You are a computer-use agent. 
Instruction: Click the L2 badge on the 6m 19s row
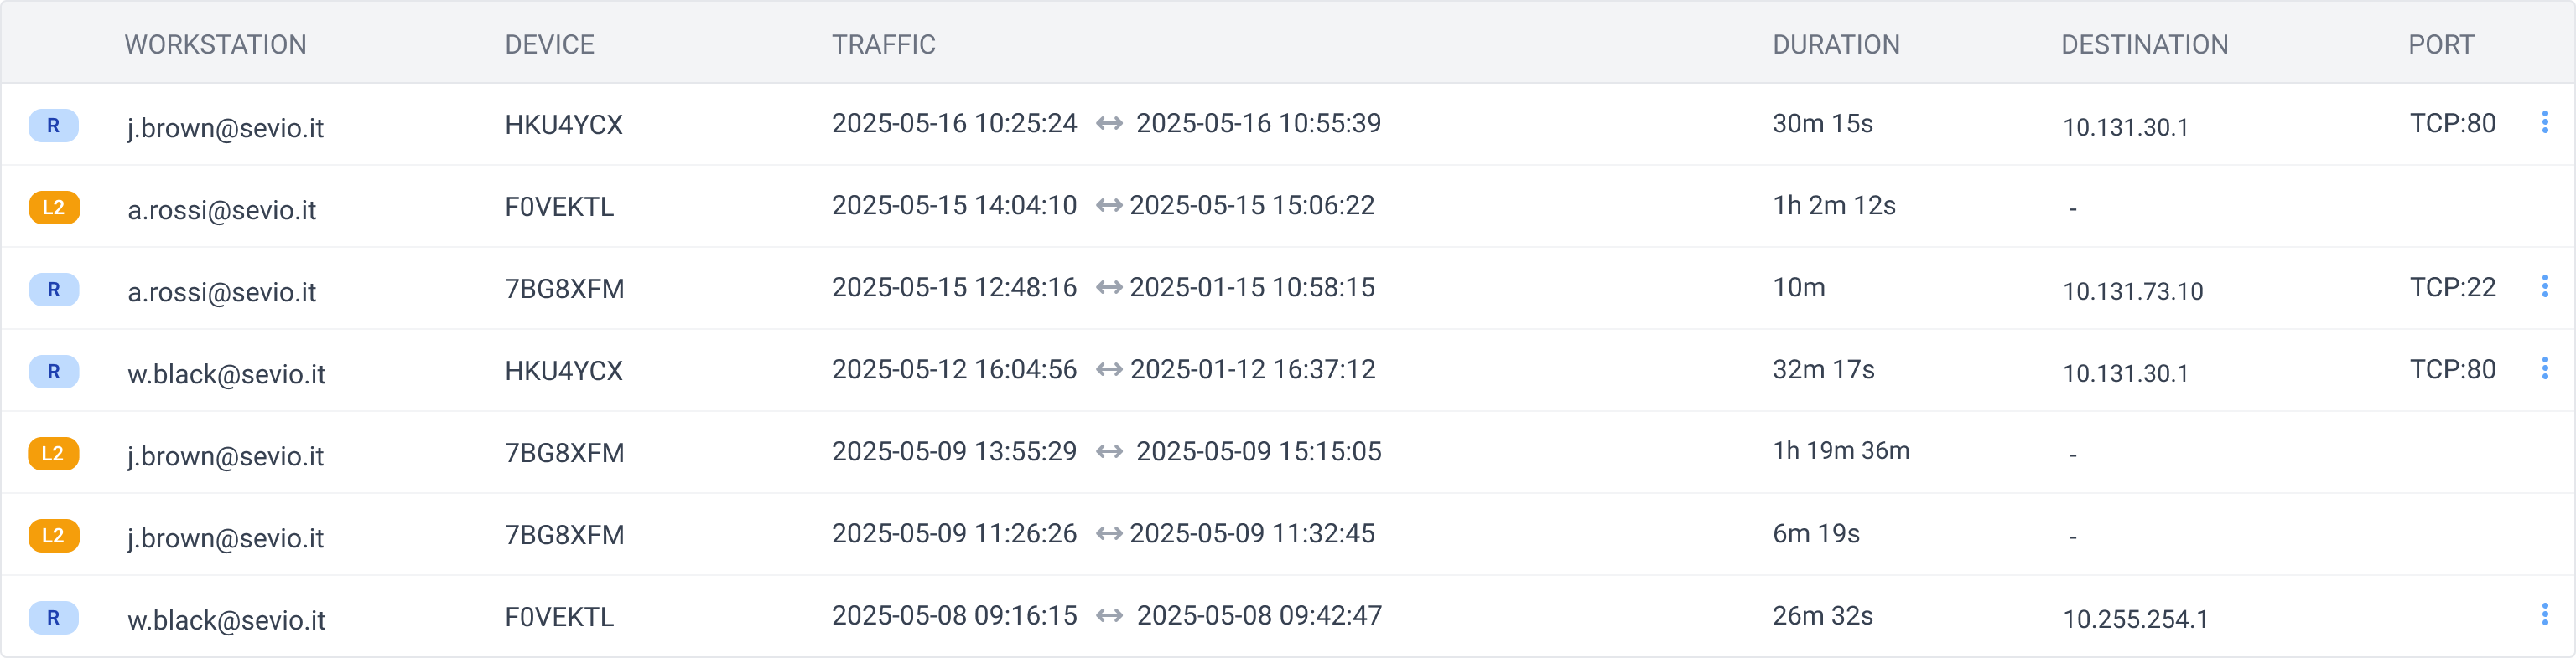[54, 535]
